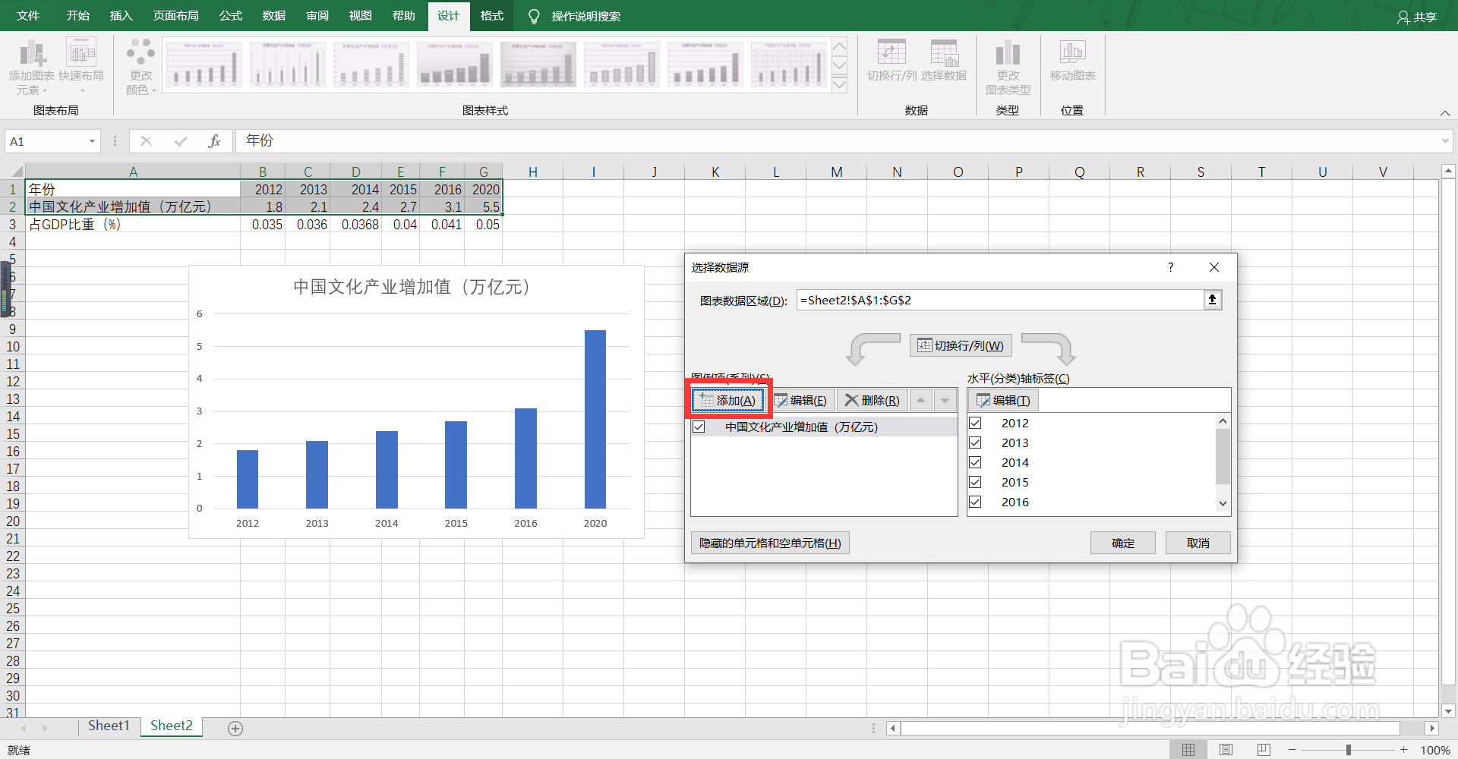The image size is (1458, 759).
Task: Select column H header
Action: pyautogui.click(x=533, y=172)
